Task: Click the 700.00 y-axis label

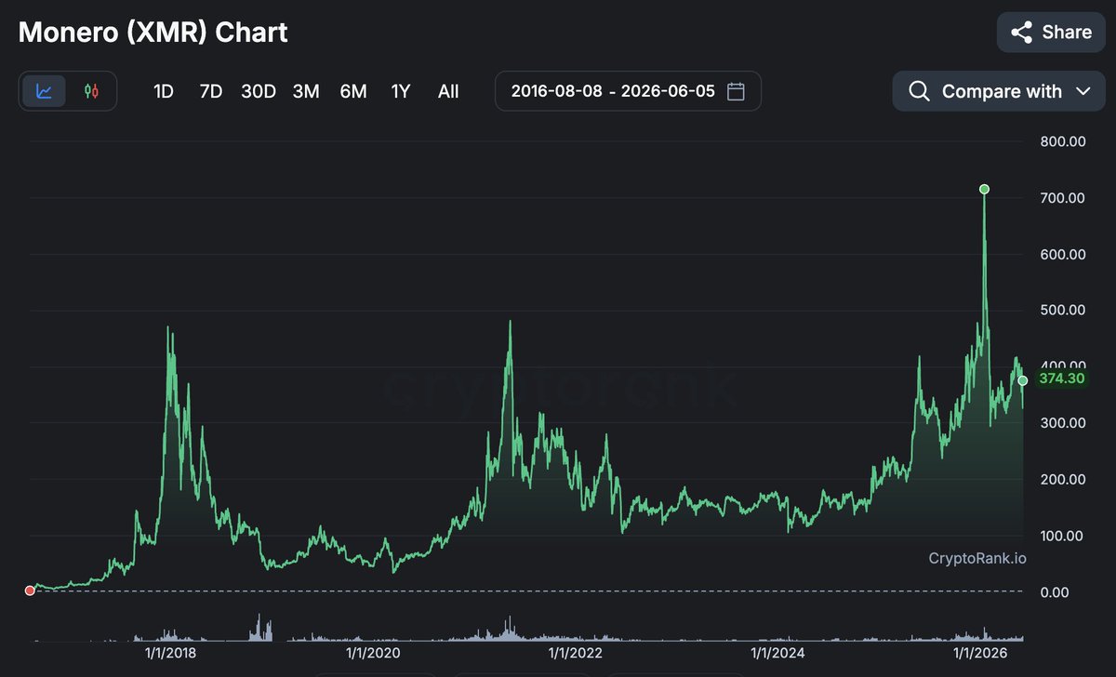Action: coord(1063,198)
